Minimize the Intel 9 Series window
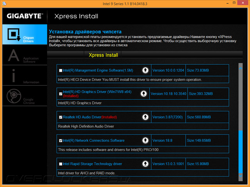This screenshot has height=187, width=250. coord(227,3)
